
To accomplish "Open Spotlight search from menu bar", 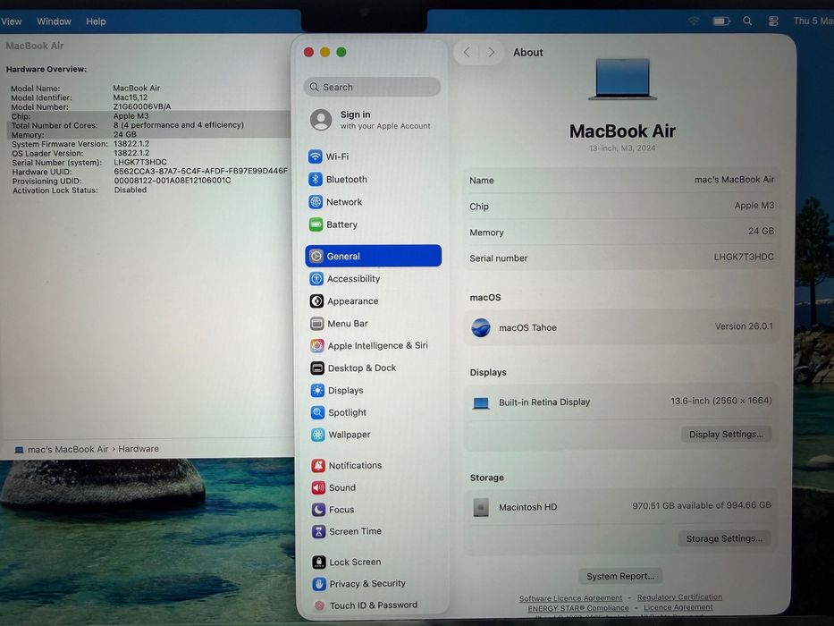I will coord(747,21).
